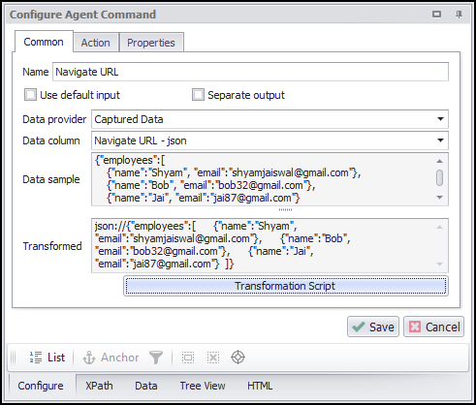Viewport: 476px width, 405px height.
Task: Select the Anchor icon in toolbar
Action: click(89, 358)
